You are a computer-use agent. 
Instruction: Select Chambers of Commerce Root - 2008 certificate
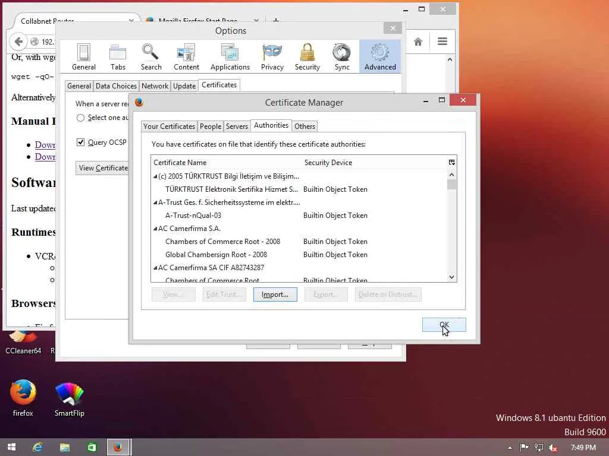coord(300,242)
